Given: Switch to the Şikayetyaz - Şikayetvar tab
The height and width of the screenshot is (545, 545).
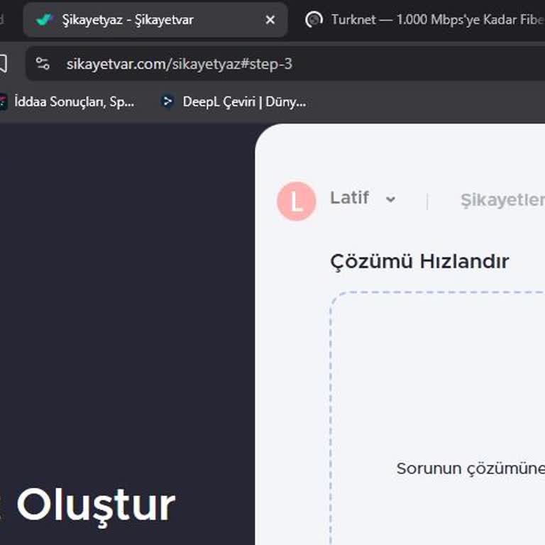Looking at the screenshot, I should (x=155, y=20).
